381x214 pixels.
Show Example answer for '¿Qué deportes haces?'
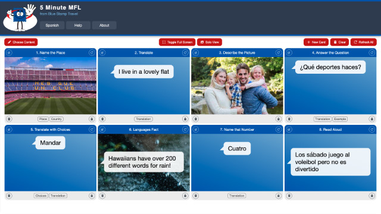click(x=340, y=119)
